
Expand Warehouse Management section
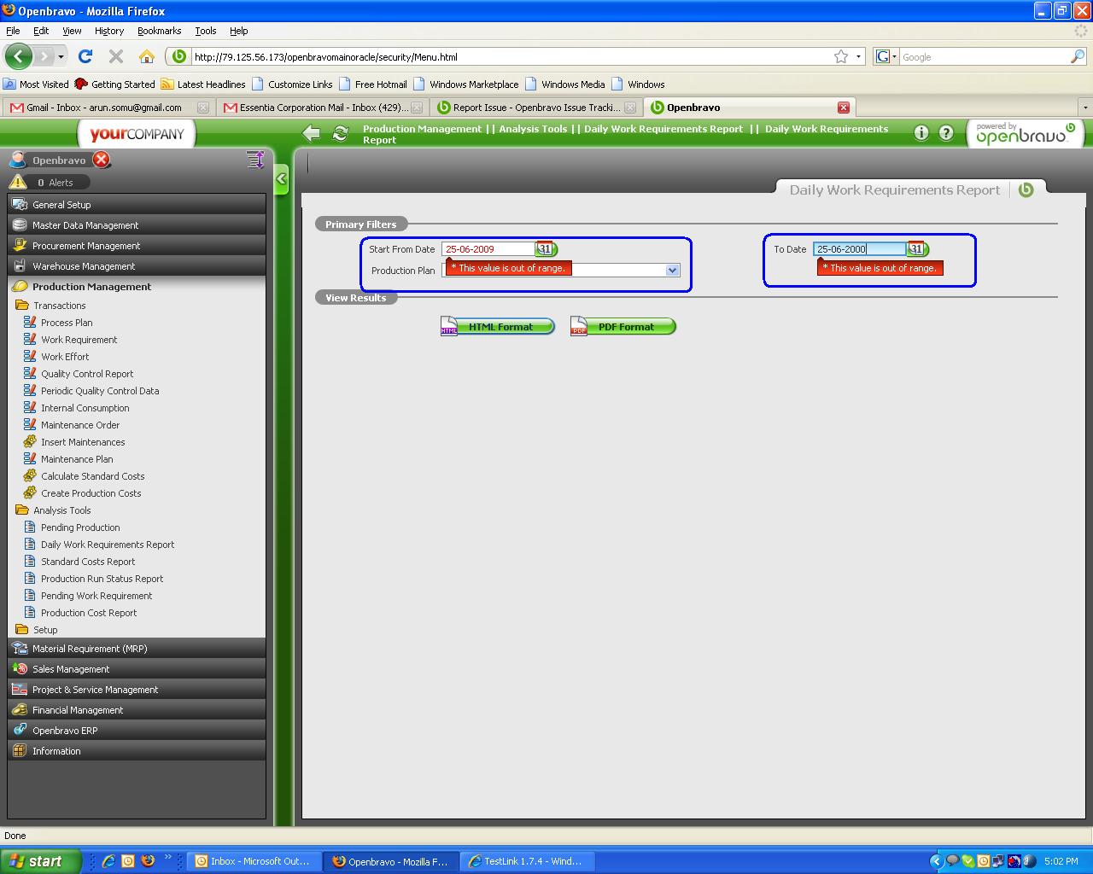[x=137, y=266]
